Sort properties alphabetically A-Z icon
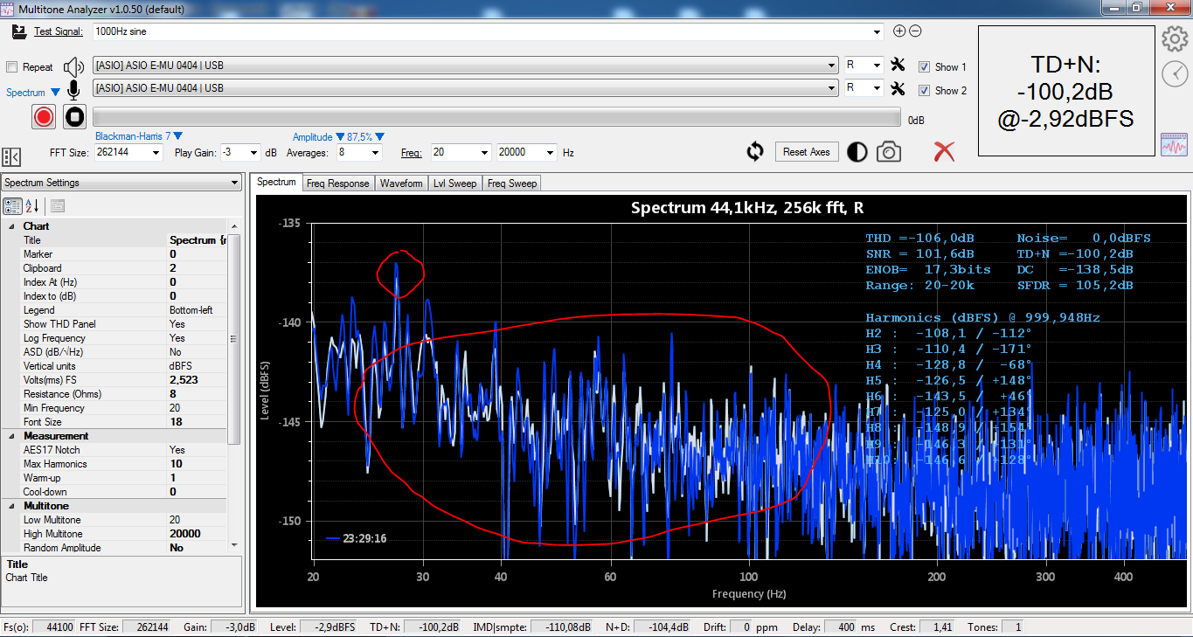The image size is (1193, 637). pos(32,206)
